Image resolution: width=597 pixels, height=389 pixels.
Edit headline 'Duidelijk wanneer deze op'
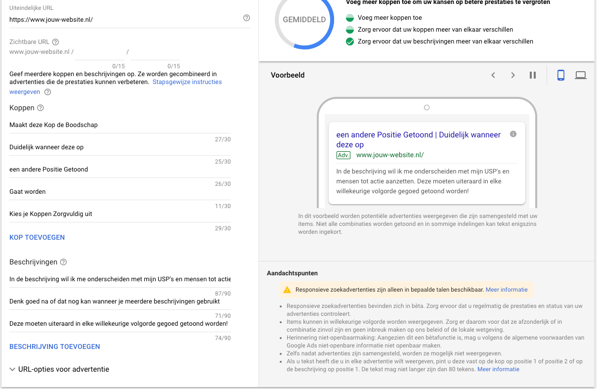pos(120,147)
